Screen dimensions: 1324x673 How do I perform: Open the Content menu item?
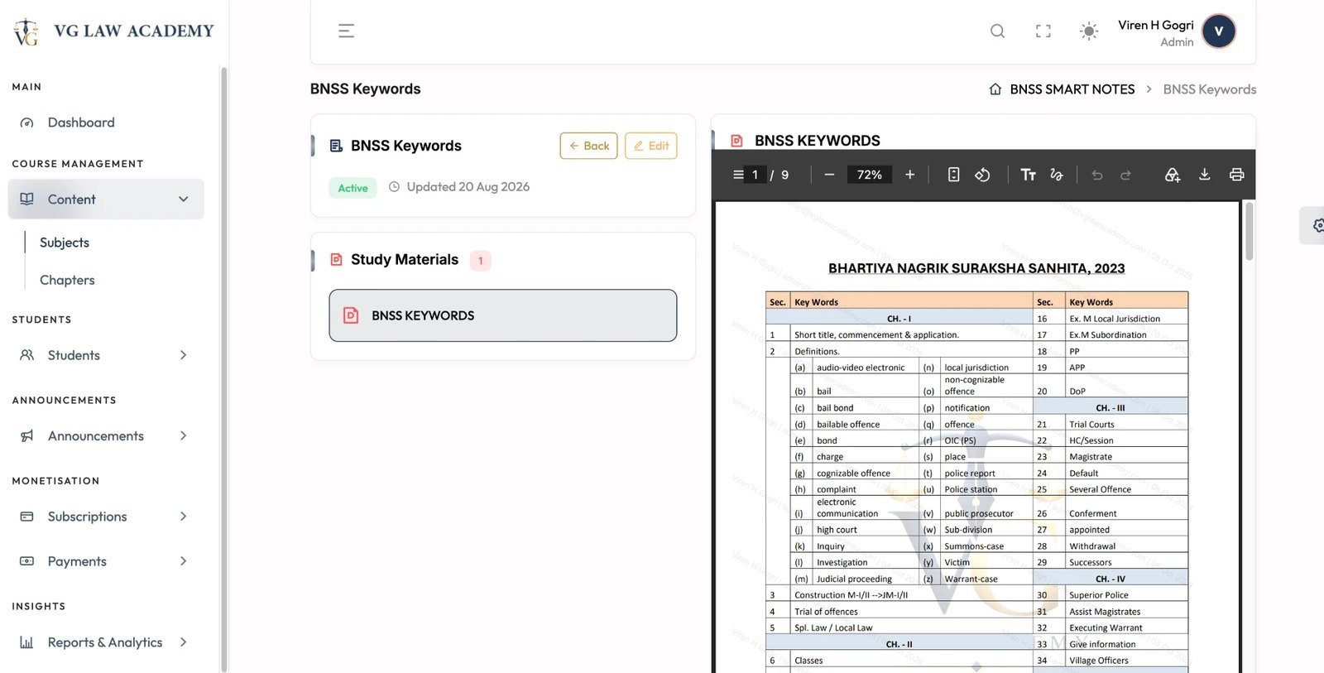[106, 199]
